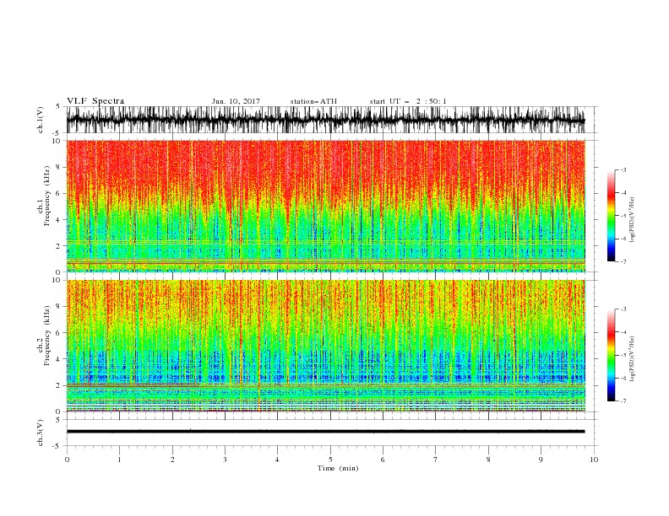Click time axis tick label "9"
Screen dimensions: 669x516
click(x=541, y=460)
